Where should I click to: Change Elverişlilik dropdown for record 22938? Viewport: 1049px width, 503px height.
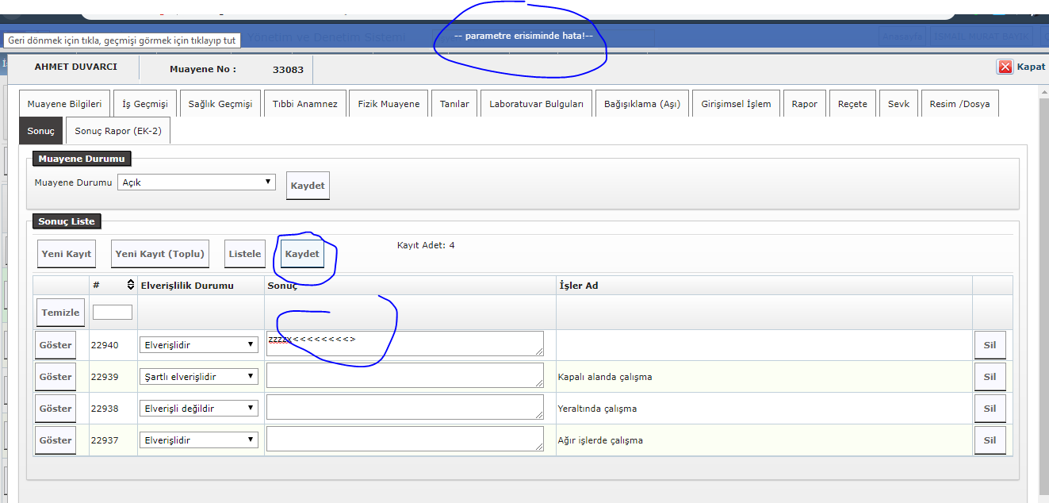point(198,409)
